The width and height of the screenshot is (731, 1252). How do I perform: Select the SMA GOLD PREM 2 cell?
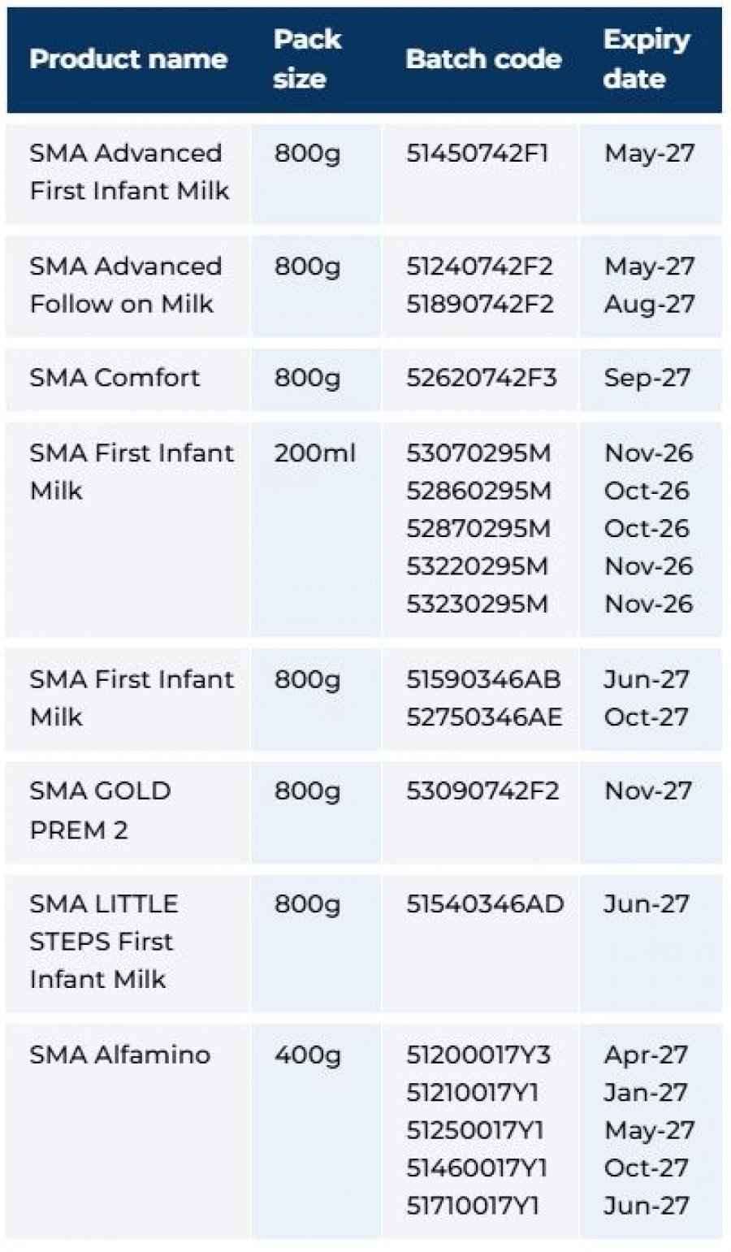[x=100, y=810]
